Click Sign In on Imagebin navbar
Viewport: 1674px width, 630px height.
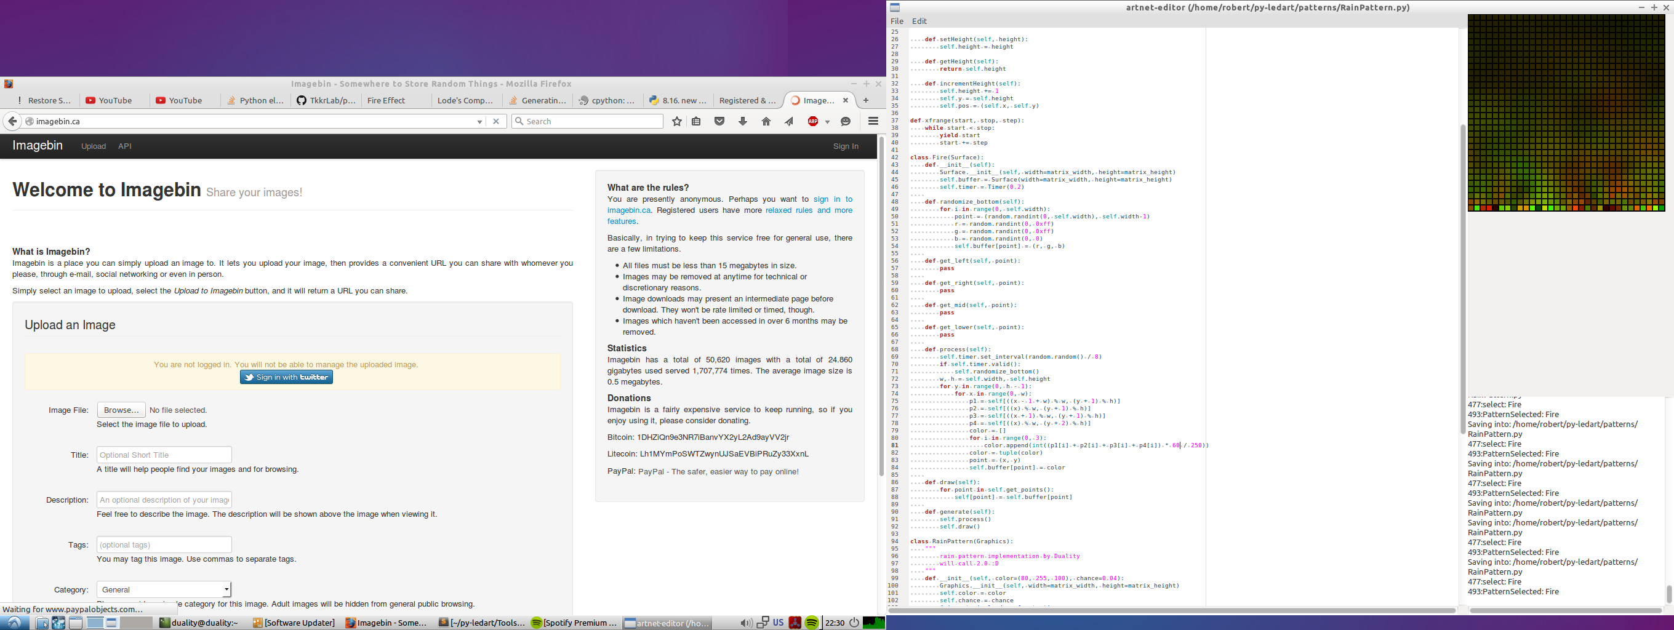click(x=846, y=146)
